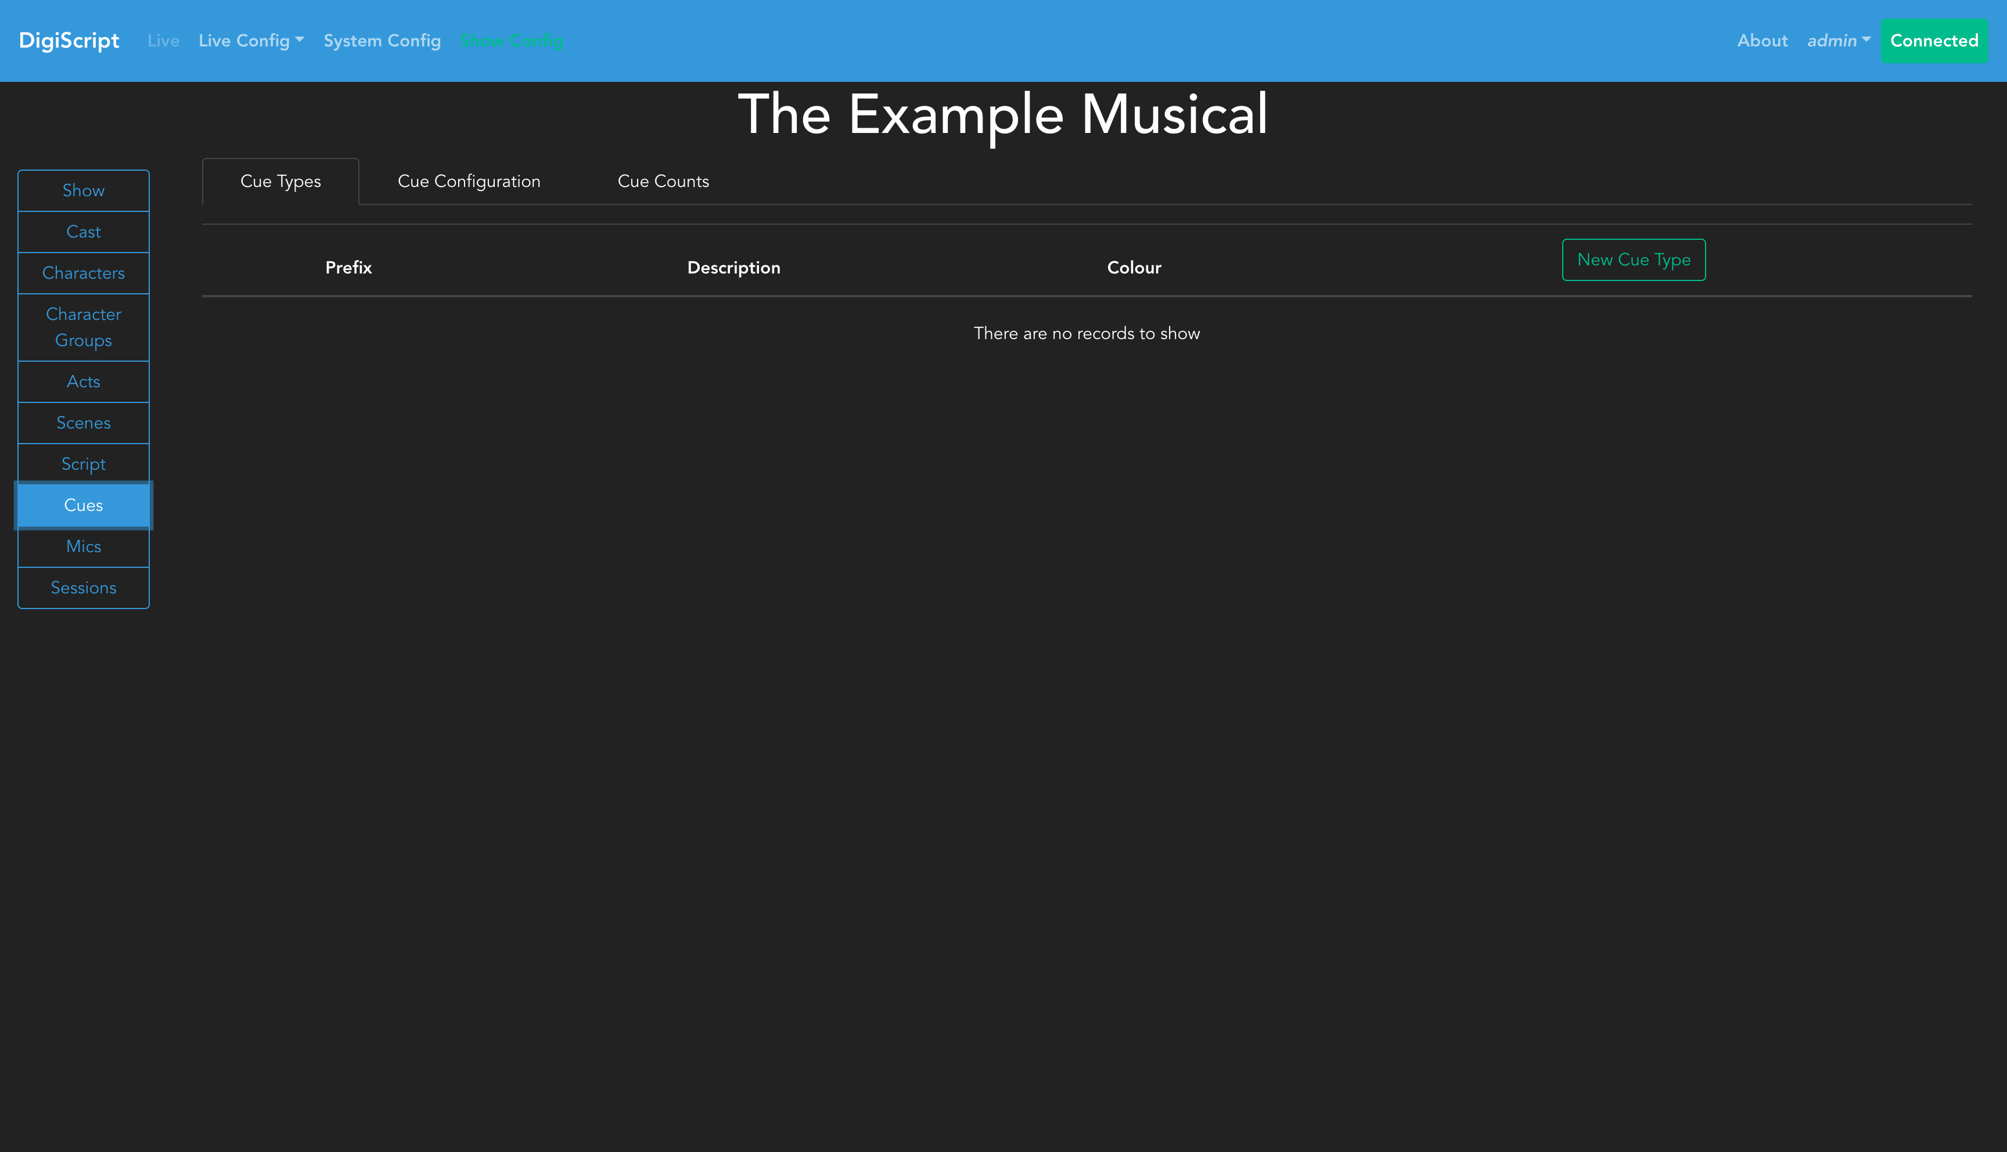Go to Characters in the sidebar

point(83,273)
